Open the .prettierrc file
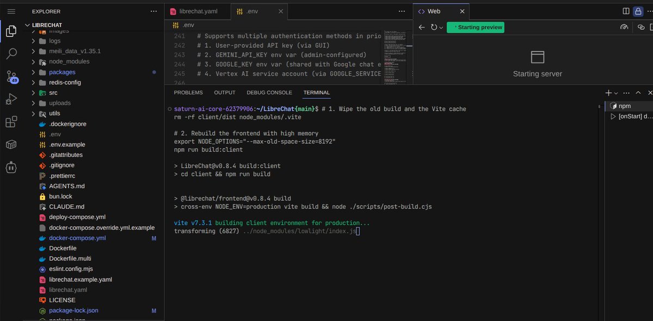 (61, 175)
